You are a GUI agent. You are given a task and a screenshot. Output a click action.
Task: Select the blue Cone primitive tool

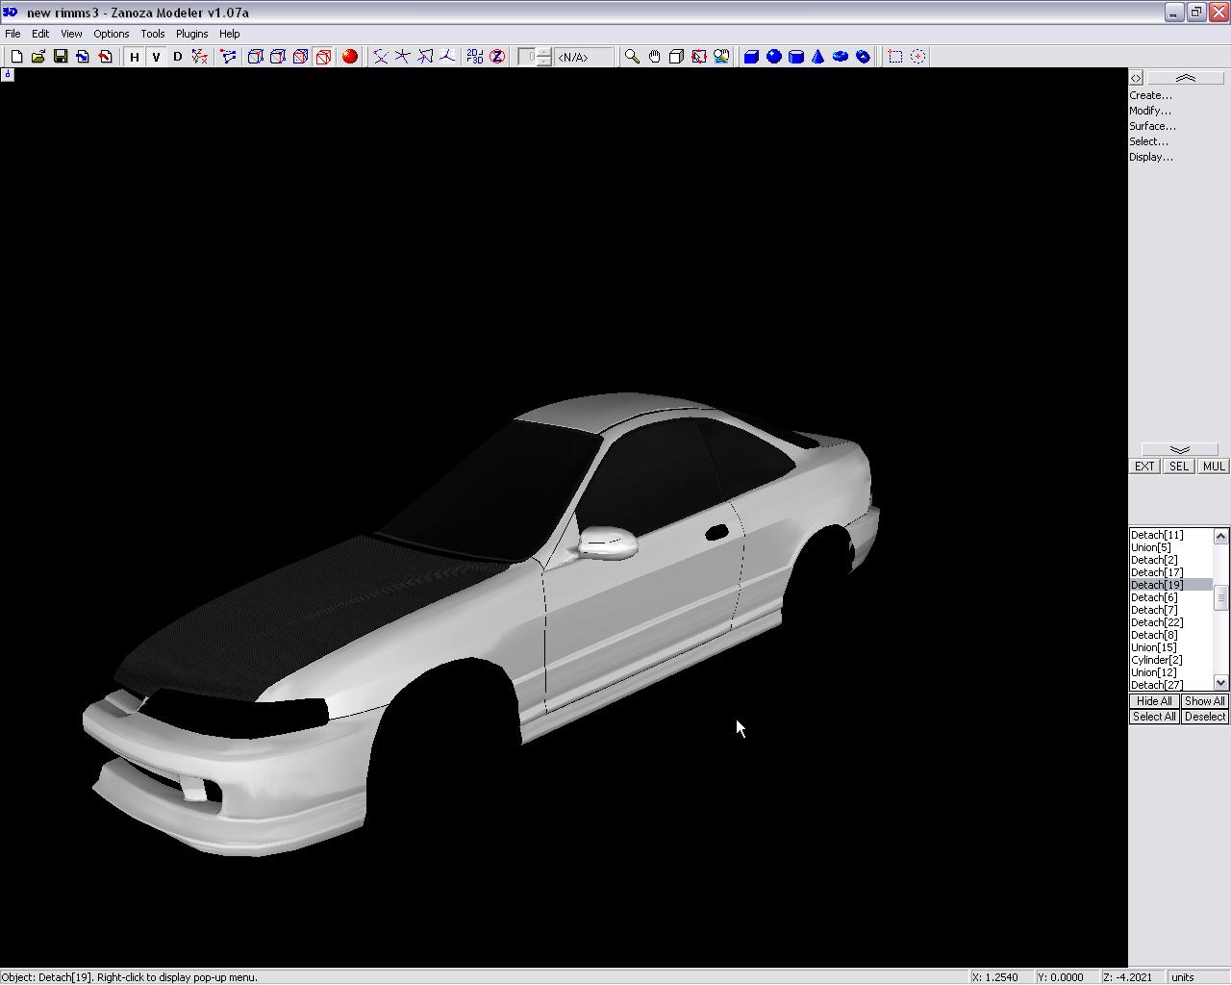(x=817, y=57)
